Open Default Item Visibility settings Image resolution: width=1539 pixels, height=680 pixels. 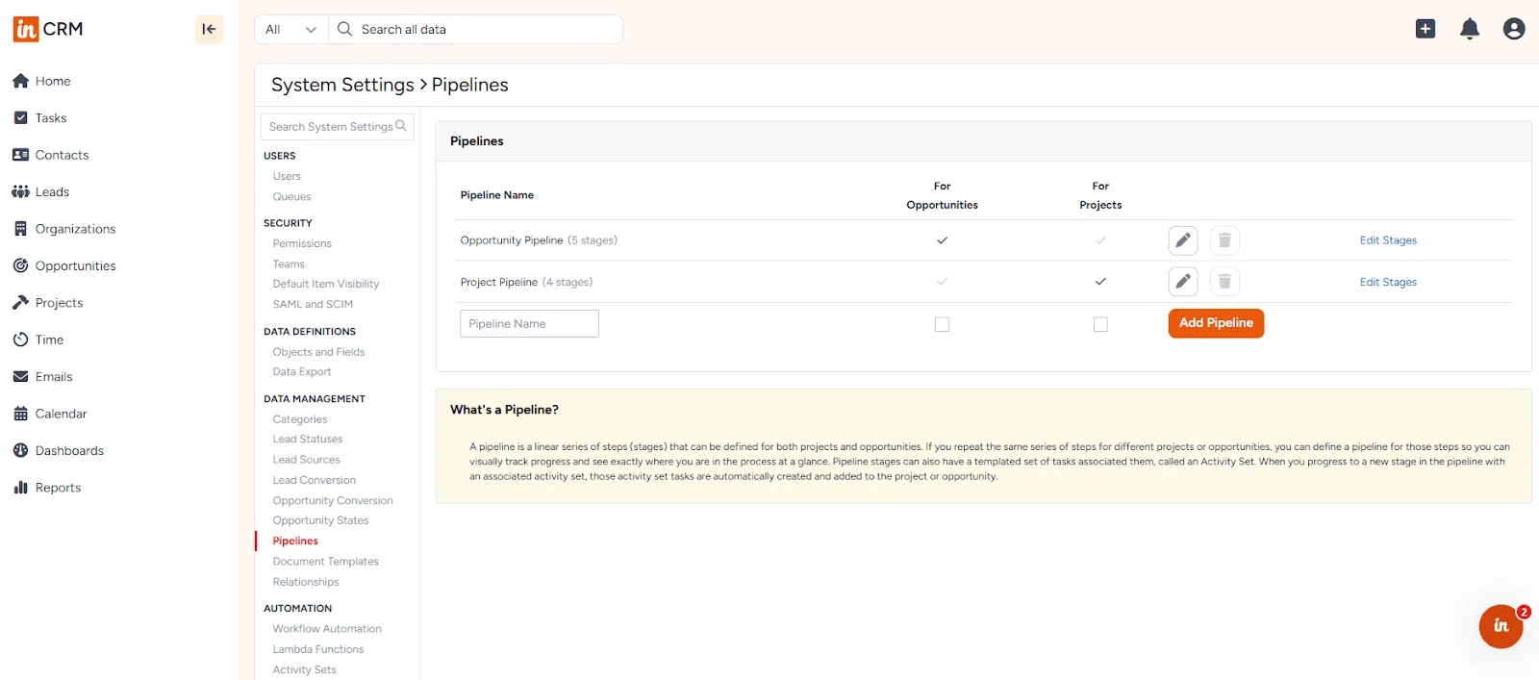(326, 284)
